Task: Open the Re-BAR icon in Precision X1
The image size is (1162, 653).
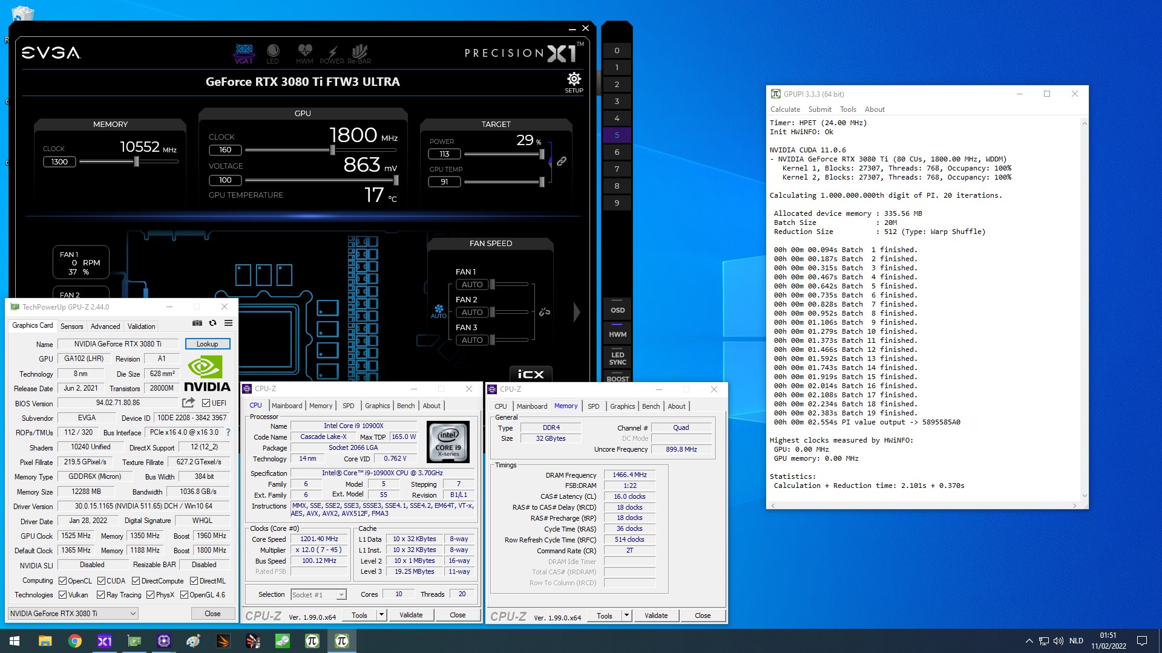Action: pos(359,53)
